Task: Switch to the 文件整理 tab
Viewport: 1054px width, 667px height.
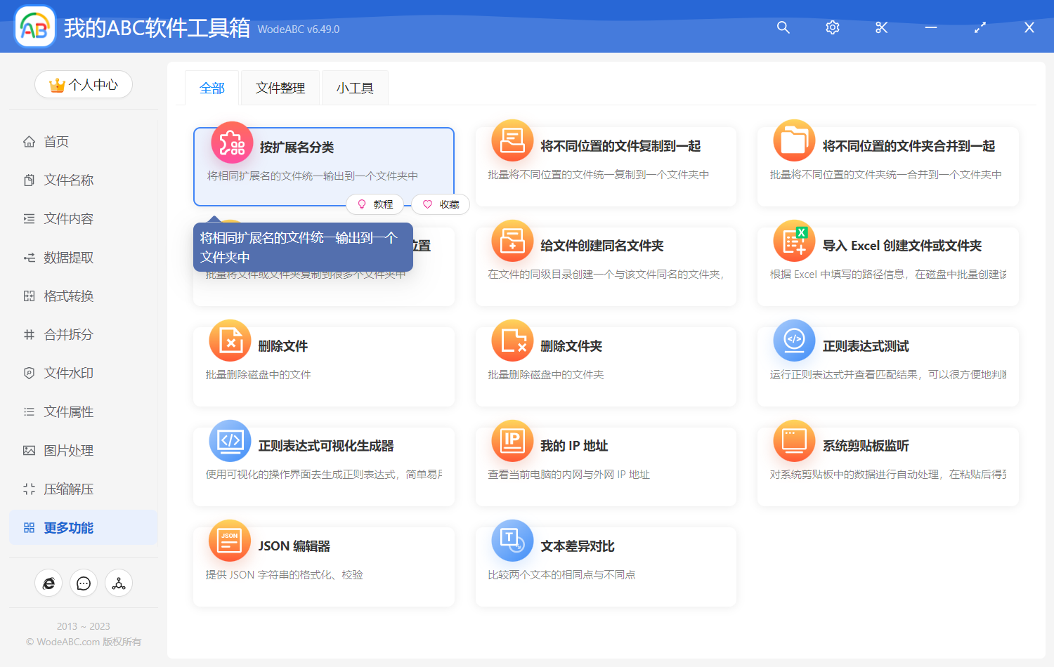Action: pyautogui.click(x=280, y=88)
